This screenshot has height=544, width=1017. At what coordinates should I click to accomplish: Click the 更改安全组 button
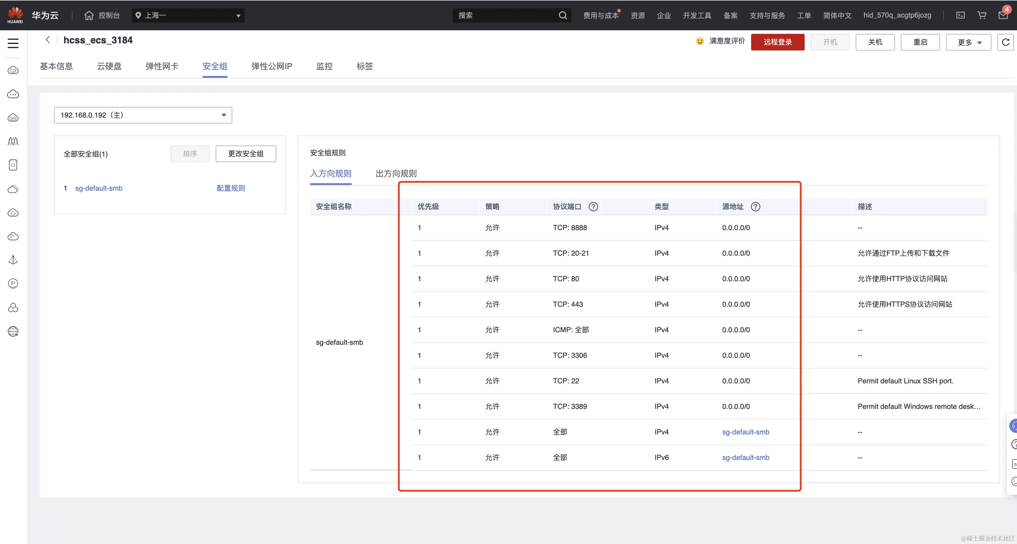coord(246,154)
